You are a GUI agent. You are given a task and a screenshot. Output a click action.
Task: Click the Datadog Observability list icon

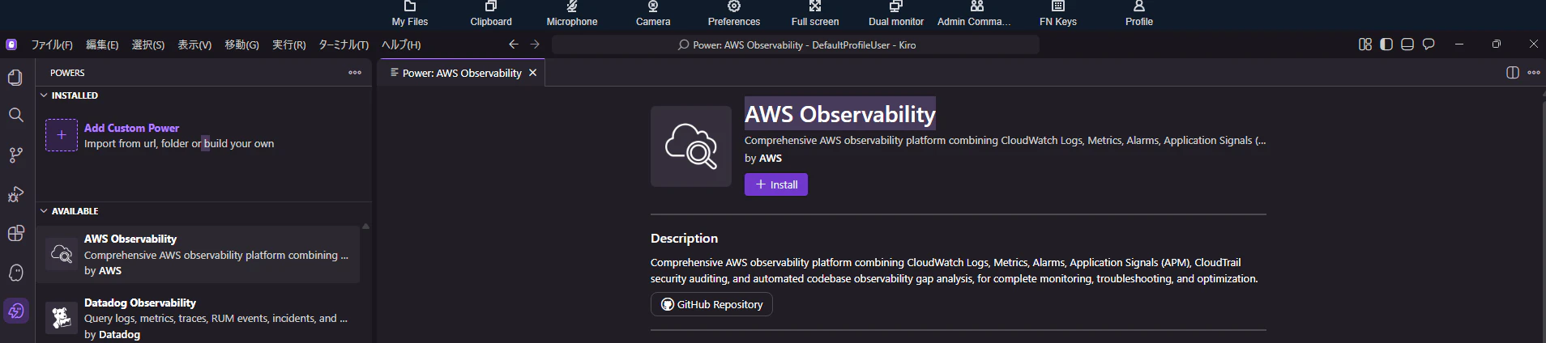pos(61,317)
